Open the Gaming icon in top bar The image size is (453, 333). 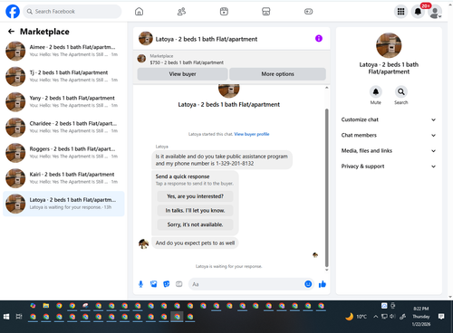pos(308,12)
